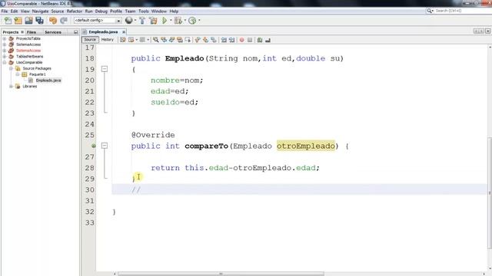Viewport: 492px width, 276px height.
Task: Open the Debug Project dropdown arrow
Action: 185,21
